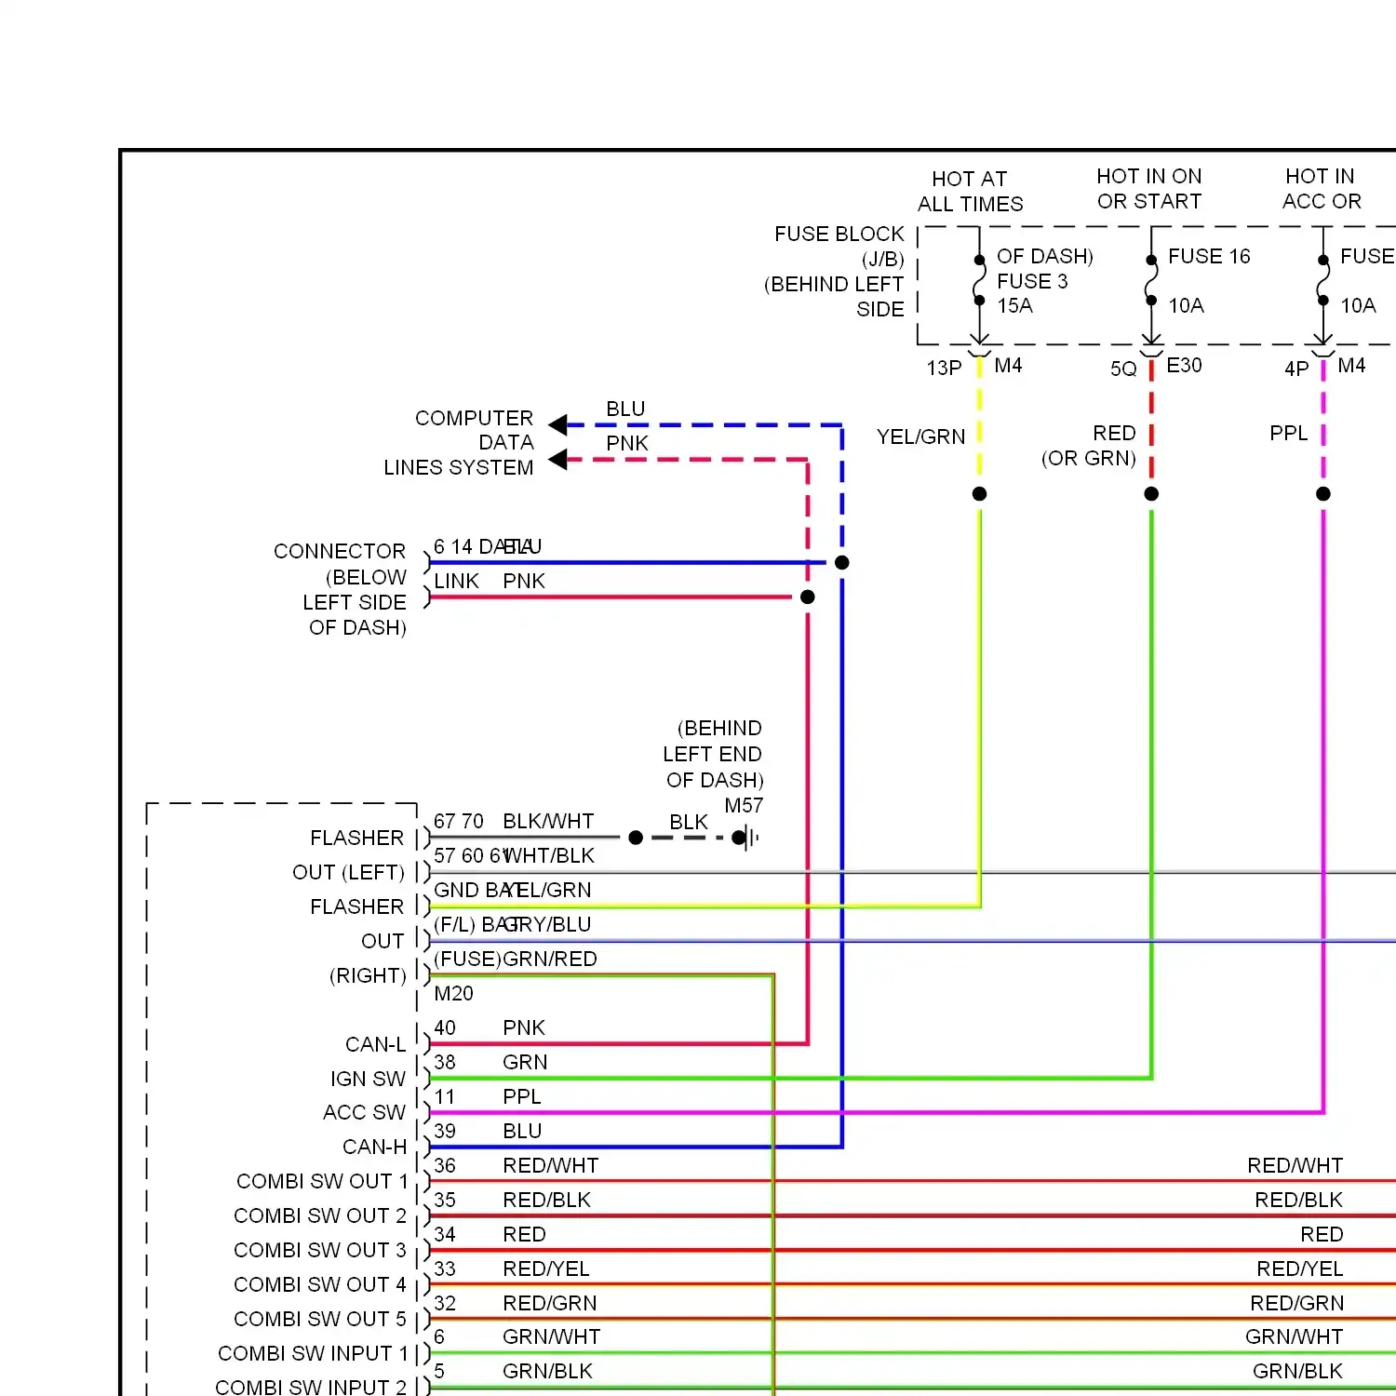1396x1396 pixels.
Task: Click the COMBI SW OUT 3 label
Action: click(x=320, y=1250)
